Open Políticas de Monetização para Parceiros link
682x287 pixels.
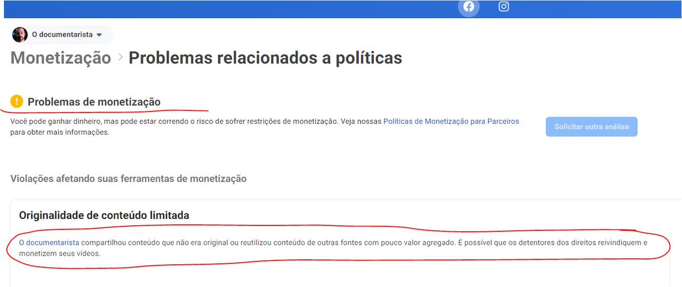click(451, 122)
